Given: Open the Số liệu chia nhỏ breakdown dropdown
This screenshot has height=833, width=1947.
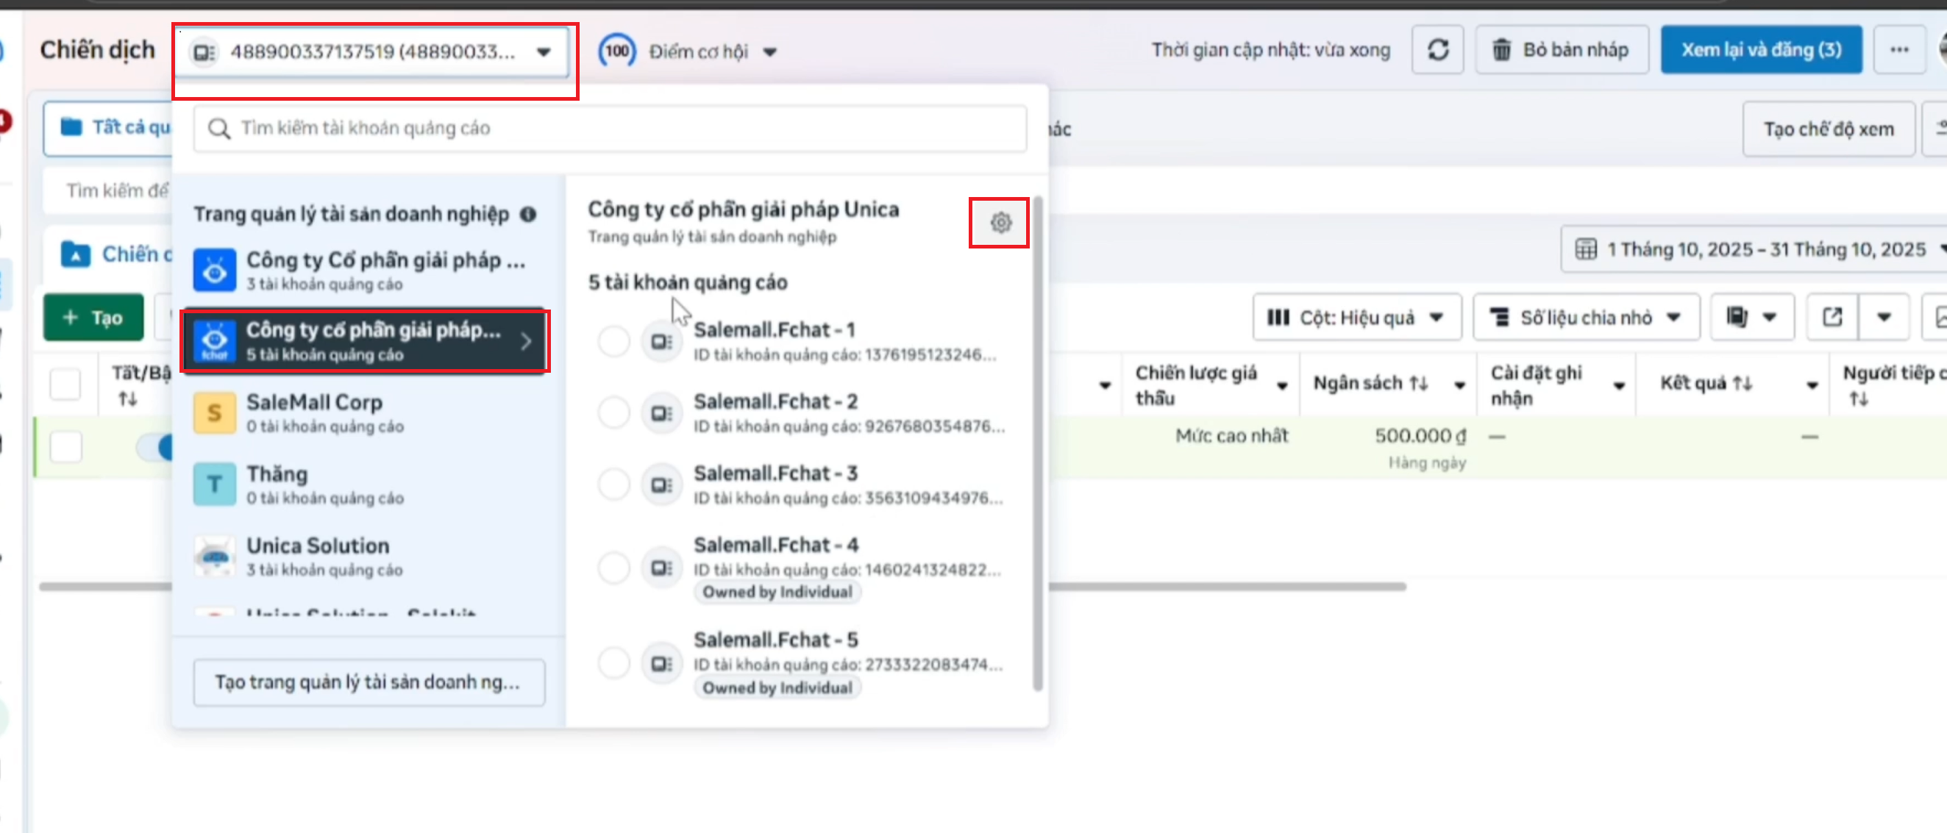Looking at the screenshot, I should pyautogui.click(x=1586, y=317).
